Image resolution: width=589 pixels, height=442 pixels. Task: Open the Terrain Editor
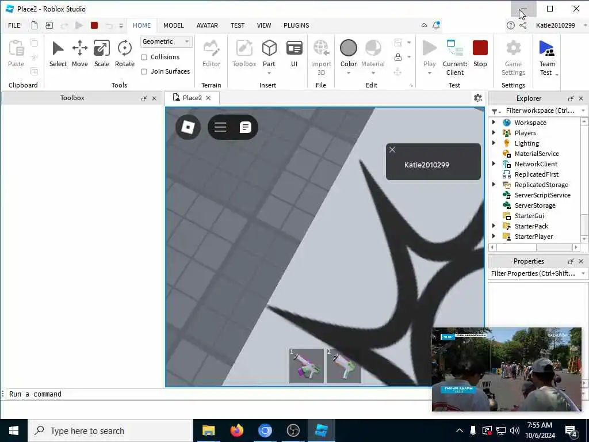211,54
